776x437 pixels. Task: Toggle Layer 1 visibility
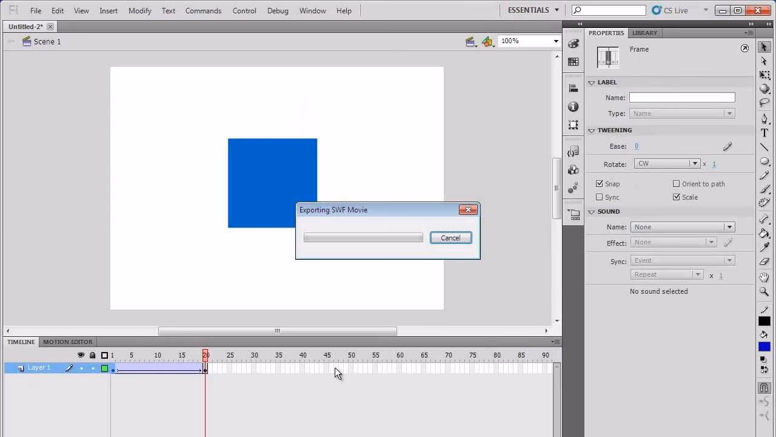coord(82,367)
